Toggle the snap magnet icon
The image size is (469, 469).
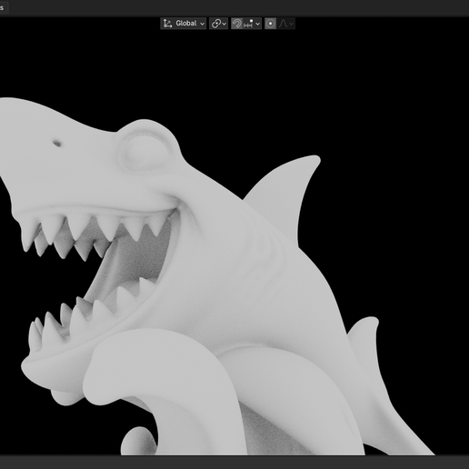236,24
